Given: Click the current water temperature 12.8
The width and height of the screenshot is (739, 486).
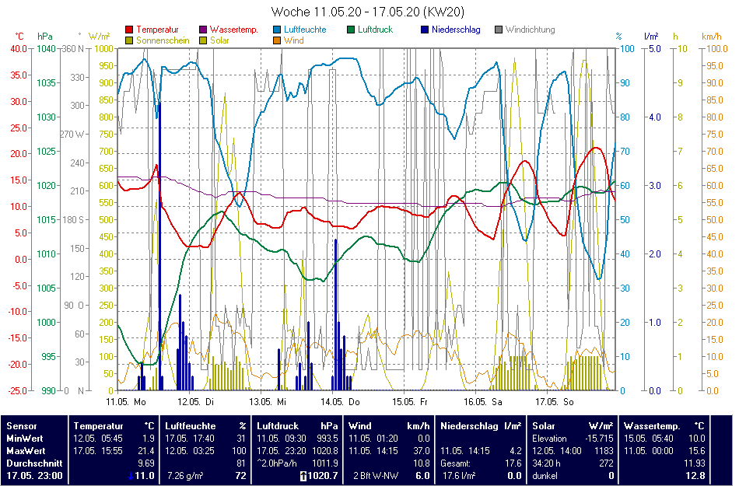Looking at the screenshot, I should pos(696,476).
